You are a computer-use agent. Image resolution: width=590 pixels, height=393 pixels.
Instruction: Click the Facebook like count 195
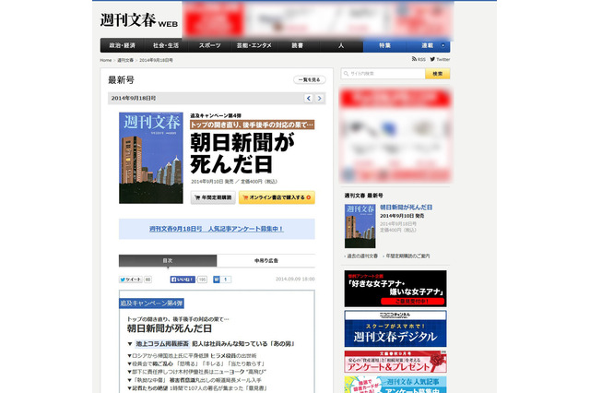click(x=202, y=280)
